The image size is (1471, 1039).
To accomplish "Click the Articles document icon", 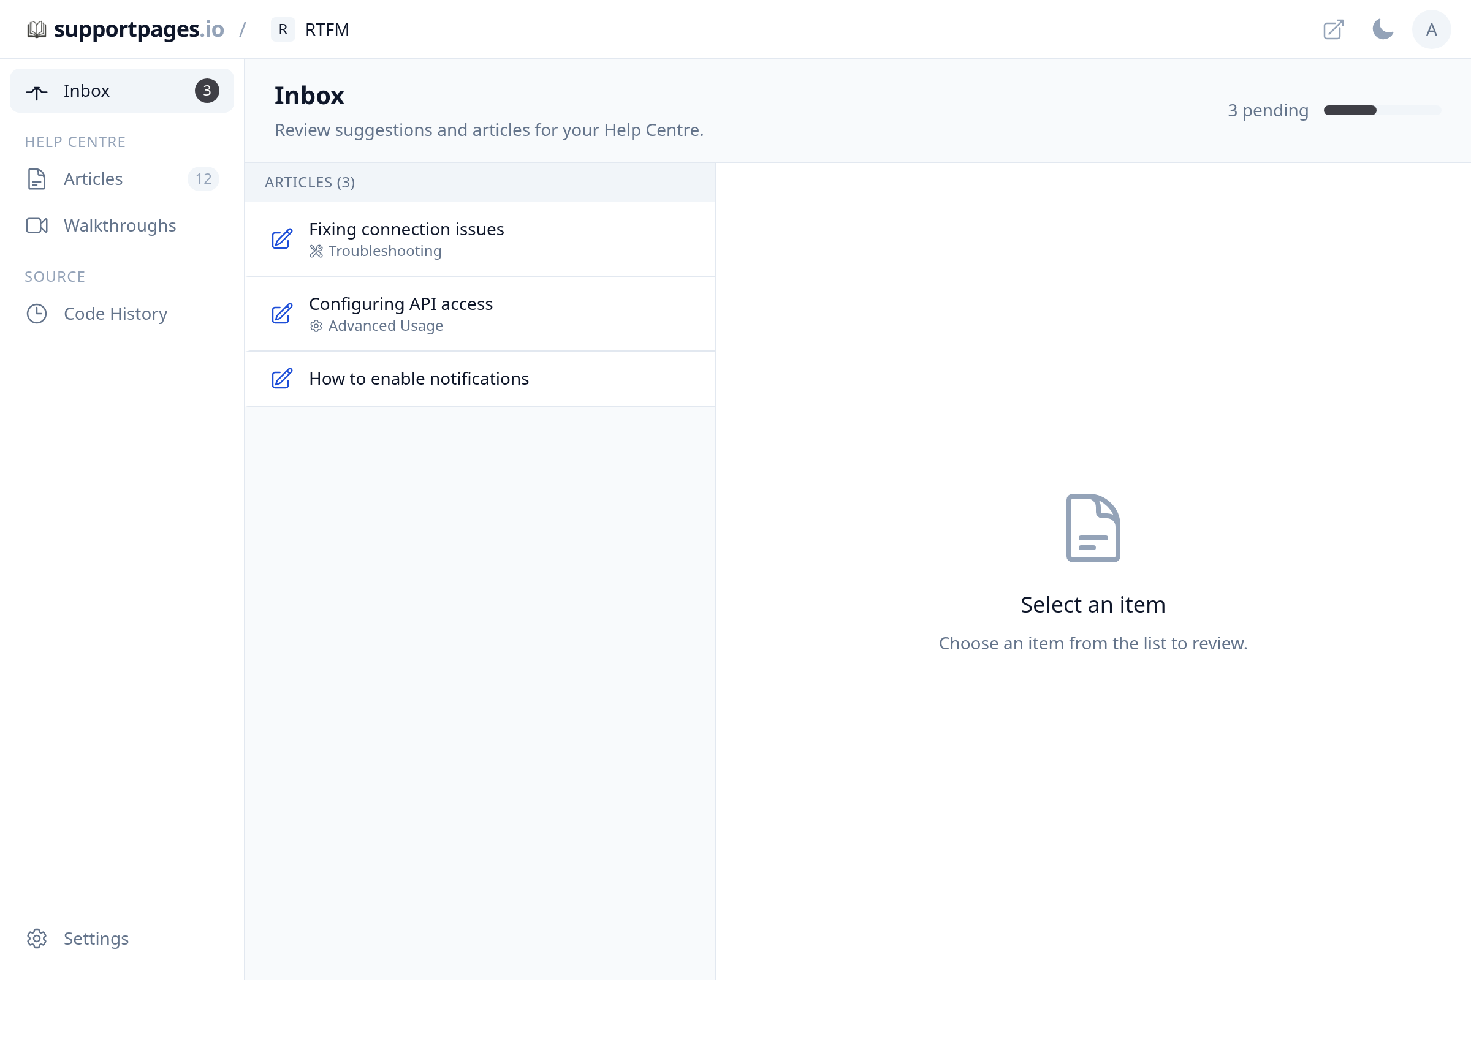I will pyautogui.click(x=37, y=179).
